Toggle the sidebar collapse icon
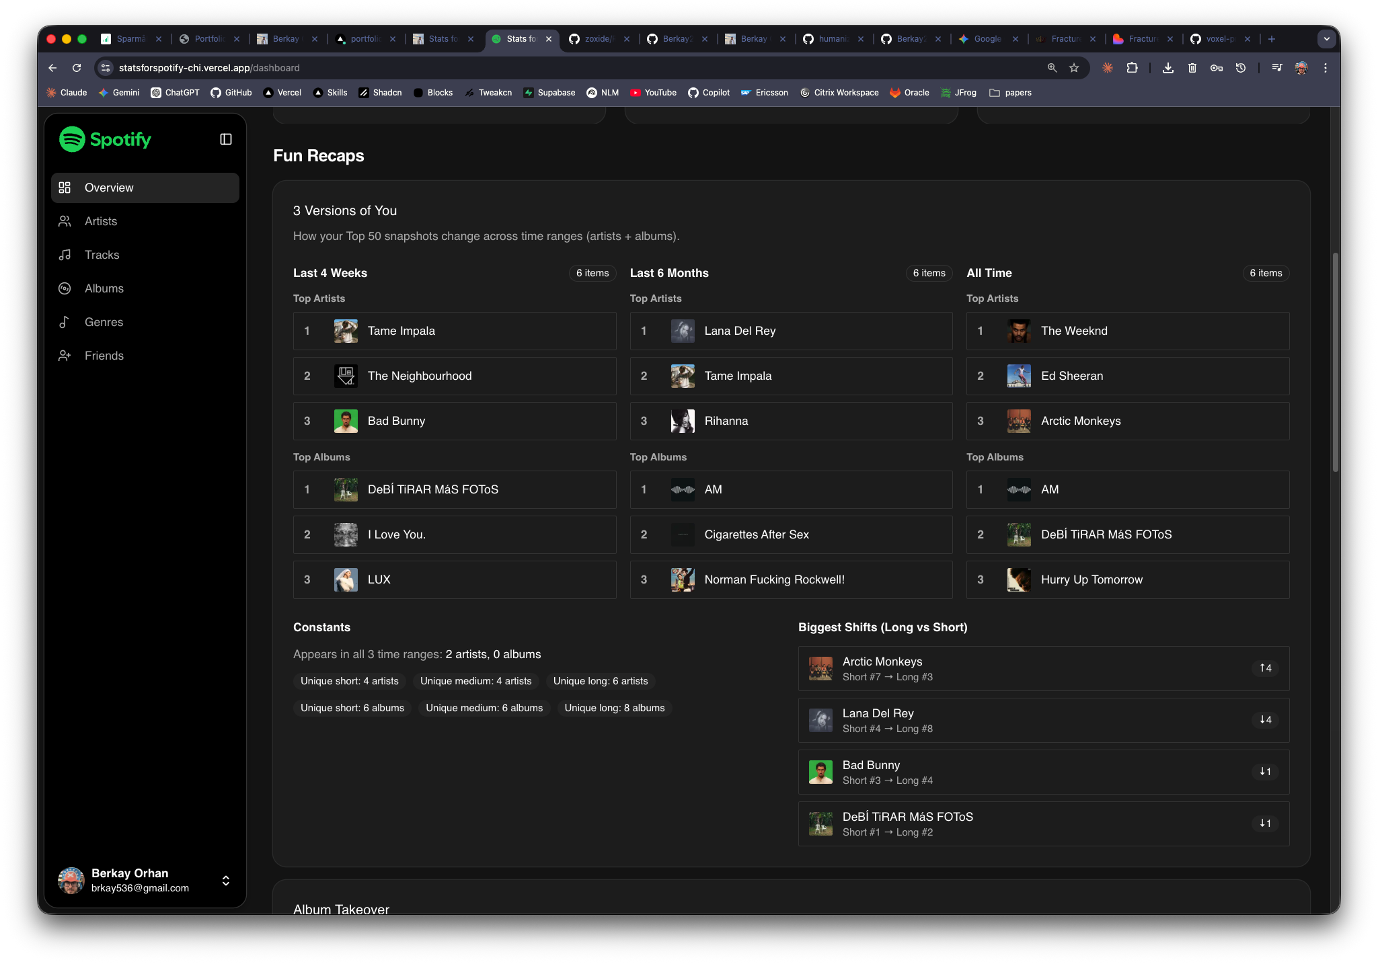 tap(226, 139)
